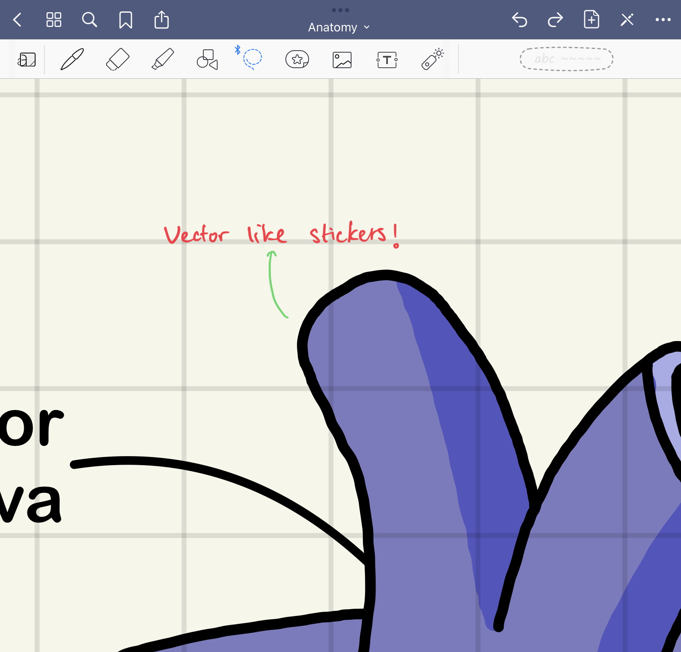Select the Shapes tool
Viewport: 681px width, 652px height.
tap(207, 60)
